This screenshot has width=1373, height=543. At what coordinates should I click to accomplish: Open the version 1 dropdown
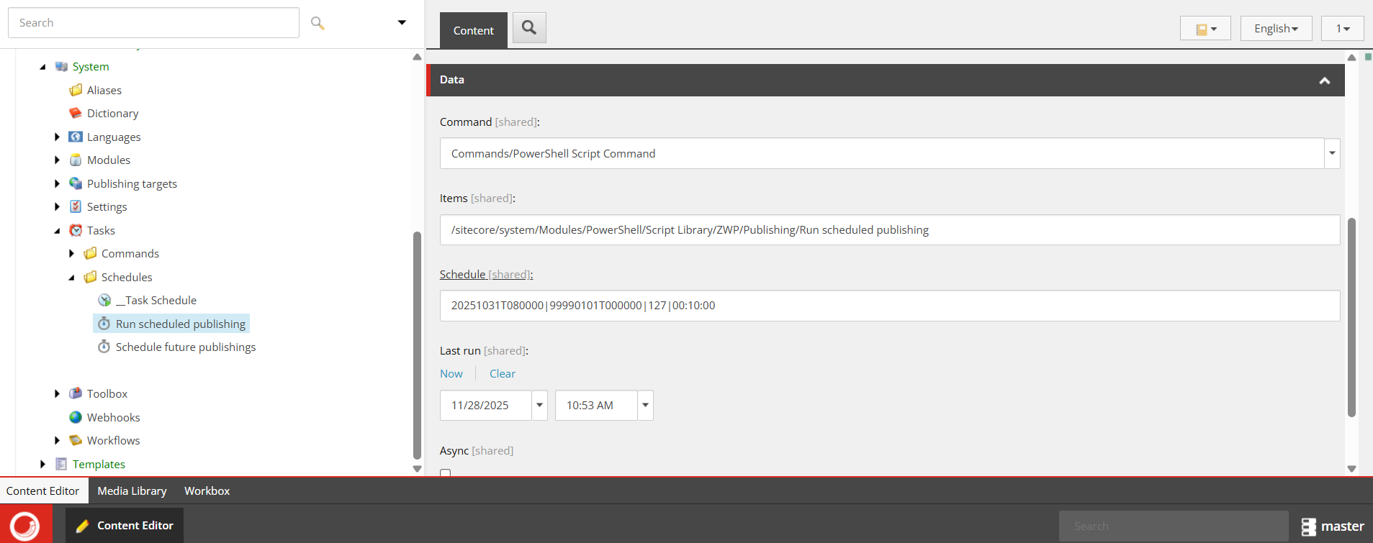[x=1342, y=29]
